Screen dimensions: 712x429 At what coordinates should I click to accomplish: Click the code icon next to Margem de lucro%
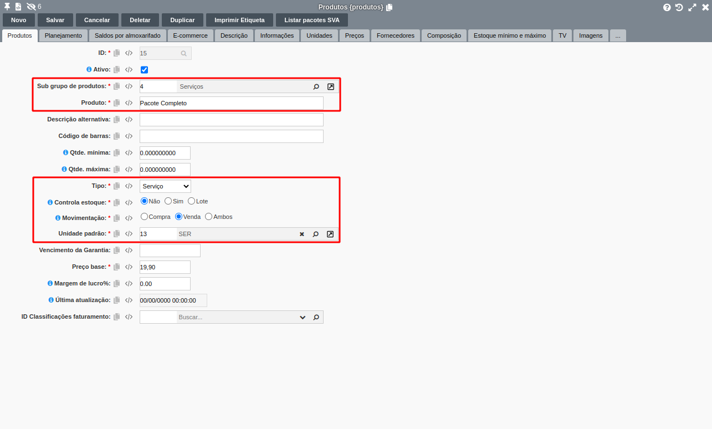pos(129,284)
